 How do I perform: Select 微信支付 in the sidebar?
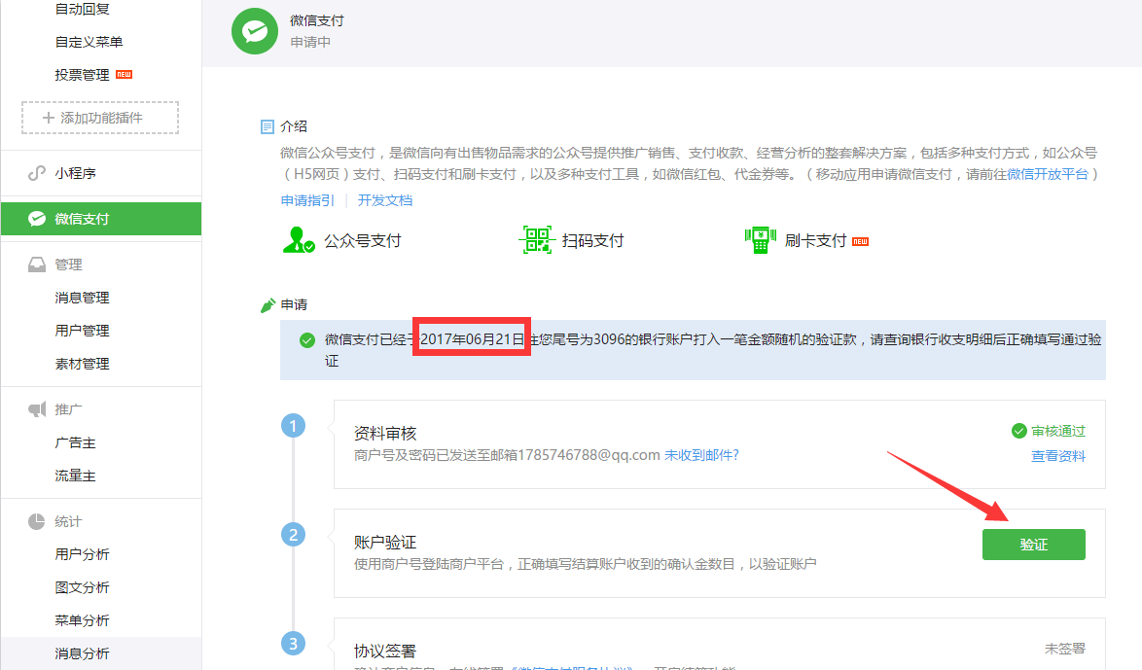[101, 219]
